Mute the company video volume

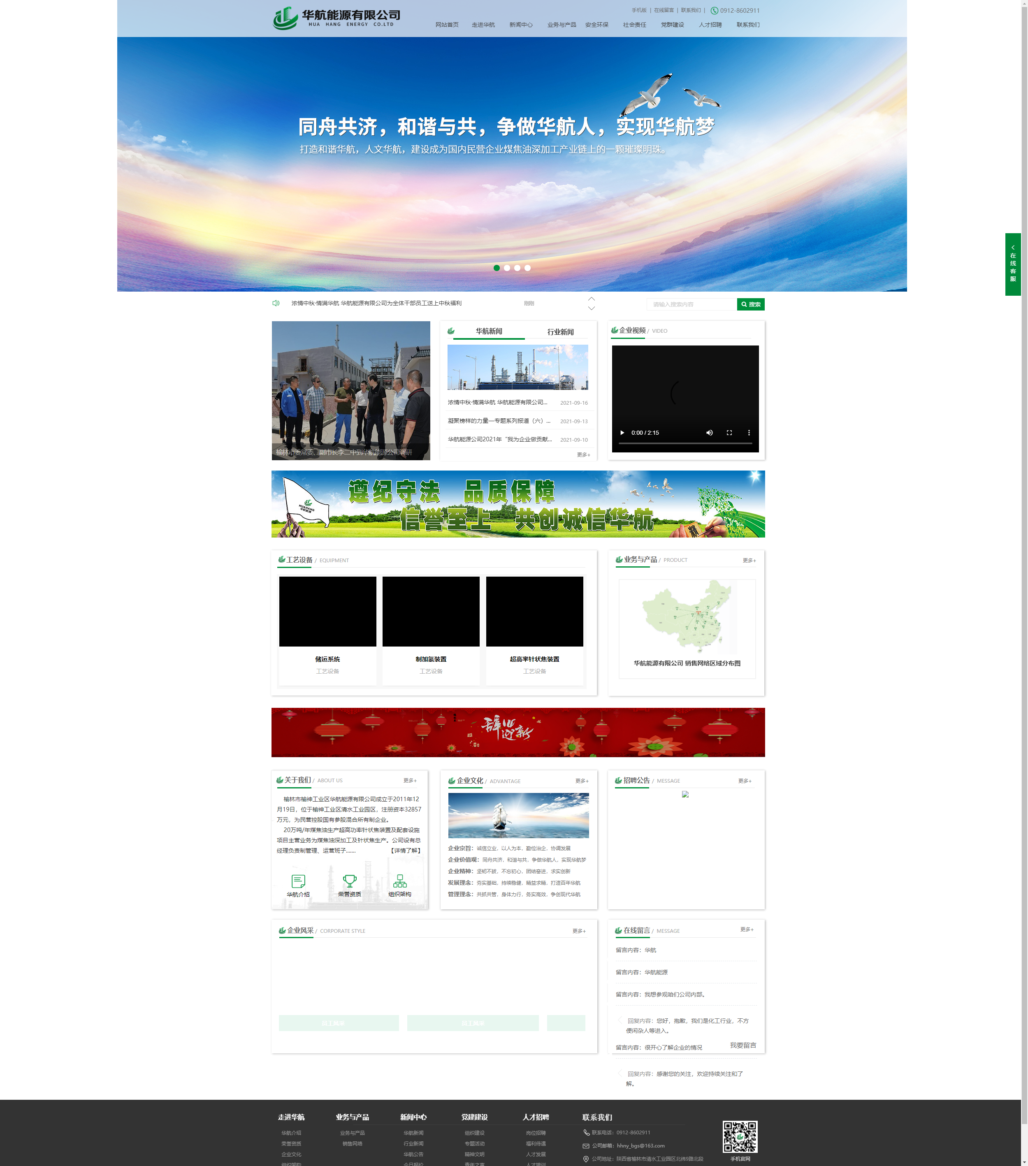[x=710, y=432]
